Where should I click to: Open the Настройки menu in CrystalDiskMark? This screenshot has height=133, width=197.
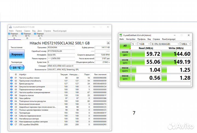[131, 39]
